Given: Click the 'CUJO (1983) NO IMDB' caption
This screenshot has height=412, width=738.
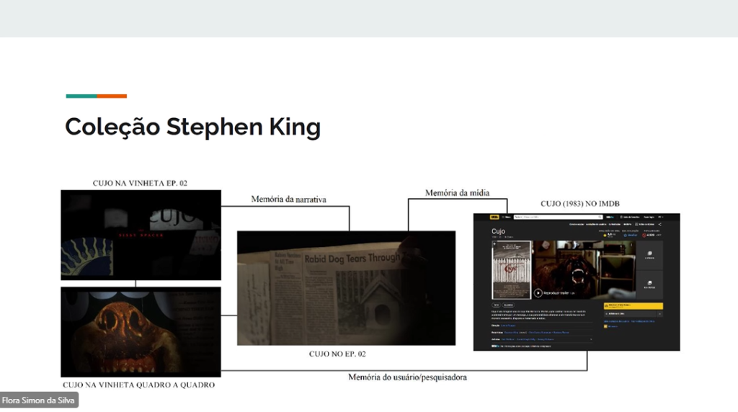Looking at the screenshot, I should (580, 204).
